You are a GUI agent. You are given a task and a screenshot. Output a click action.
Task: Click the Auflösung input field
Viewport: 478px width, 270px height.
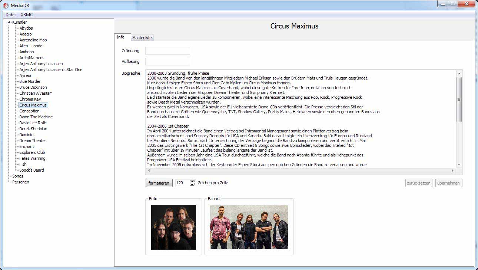pyautogui.click(x=167, y=61)
